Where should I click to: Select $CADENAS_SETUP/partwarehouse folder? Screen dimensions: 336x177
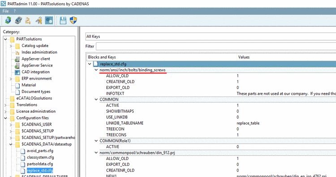(48, 138)
